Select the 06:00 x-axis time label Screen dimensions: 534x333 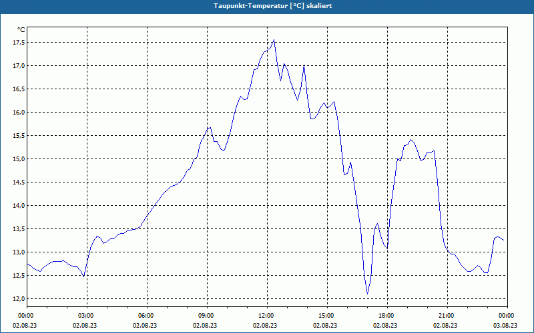pos(145,316)
